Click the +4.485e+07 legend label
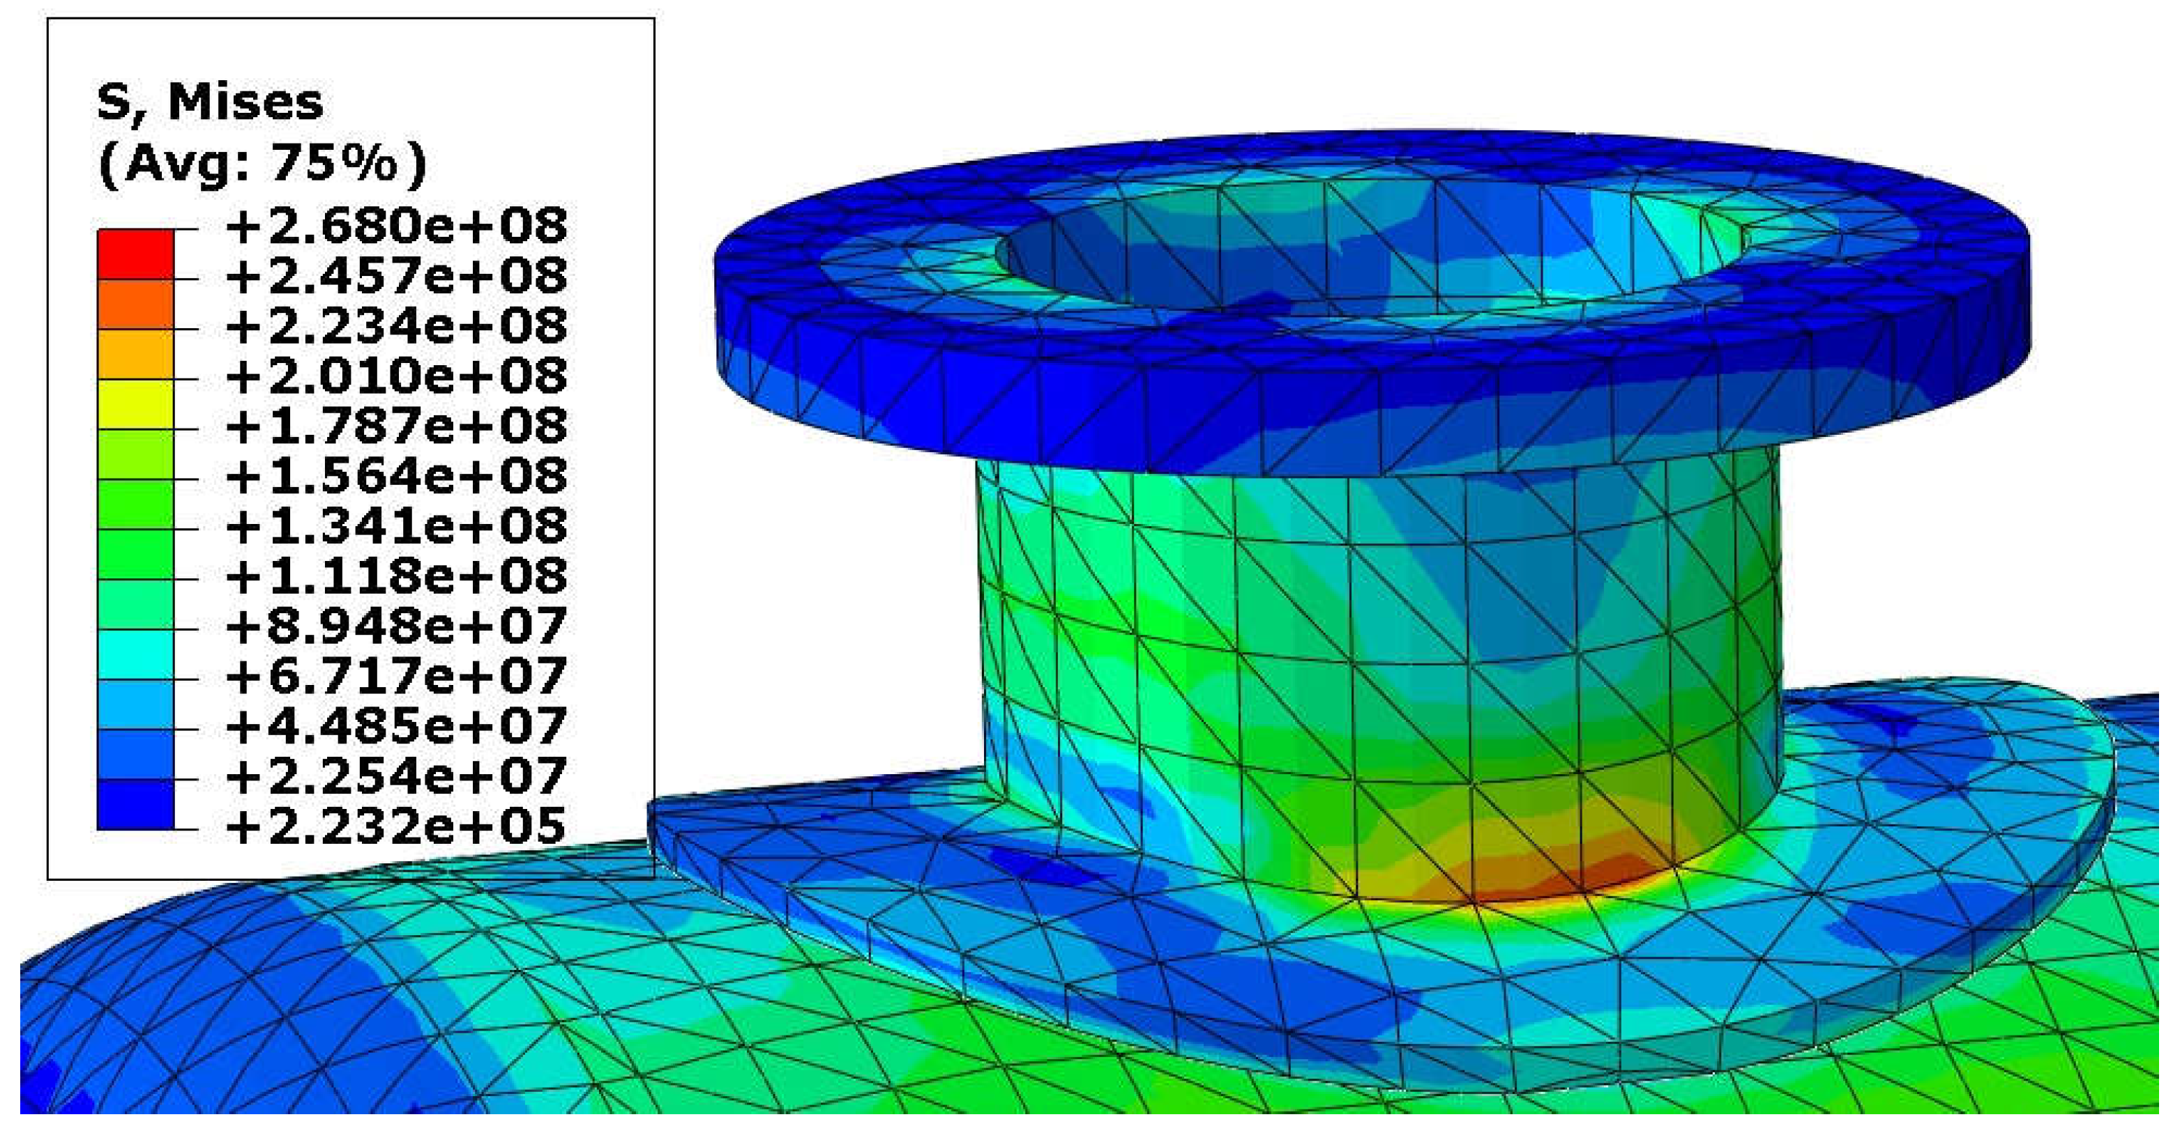The image size is (2173, 1140). point(397,726)
